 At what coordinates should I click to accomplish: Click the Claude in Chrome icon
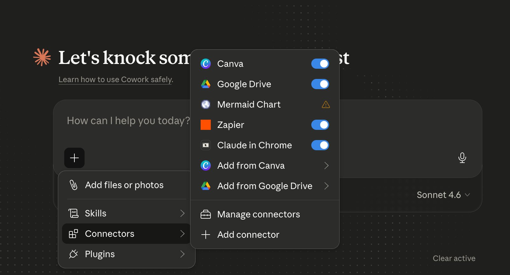coord(206,145)
